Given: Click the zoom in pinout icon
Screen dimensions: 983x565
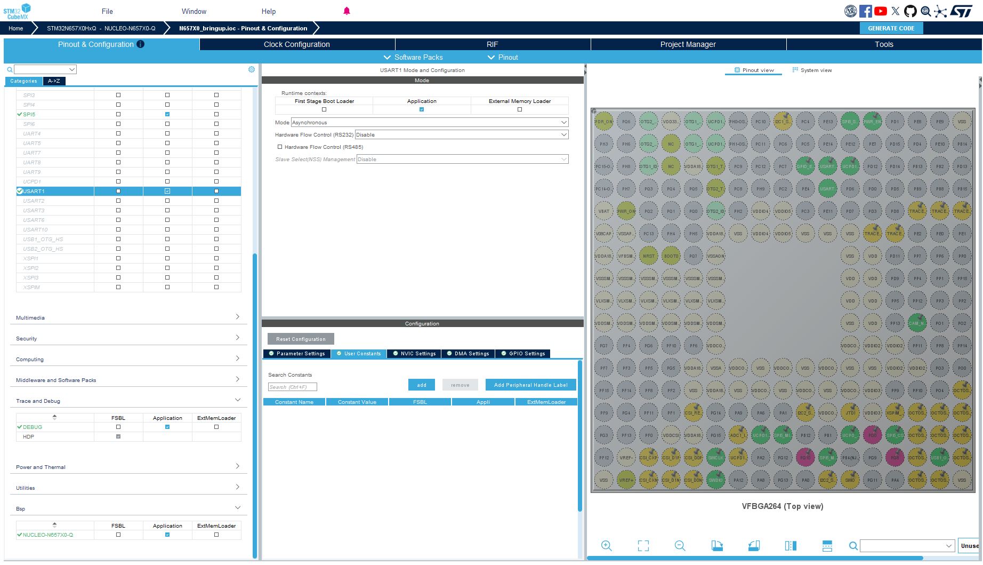Looking at the screenshot, I should (x=606, y=545).
